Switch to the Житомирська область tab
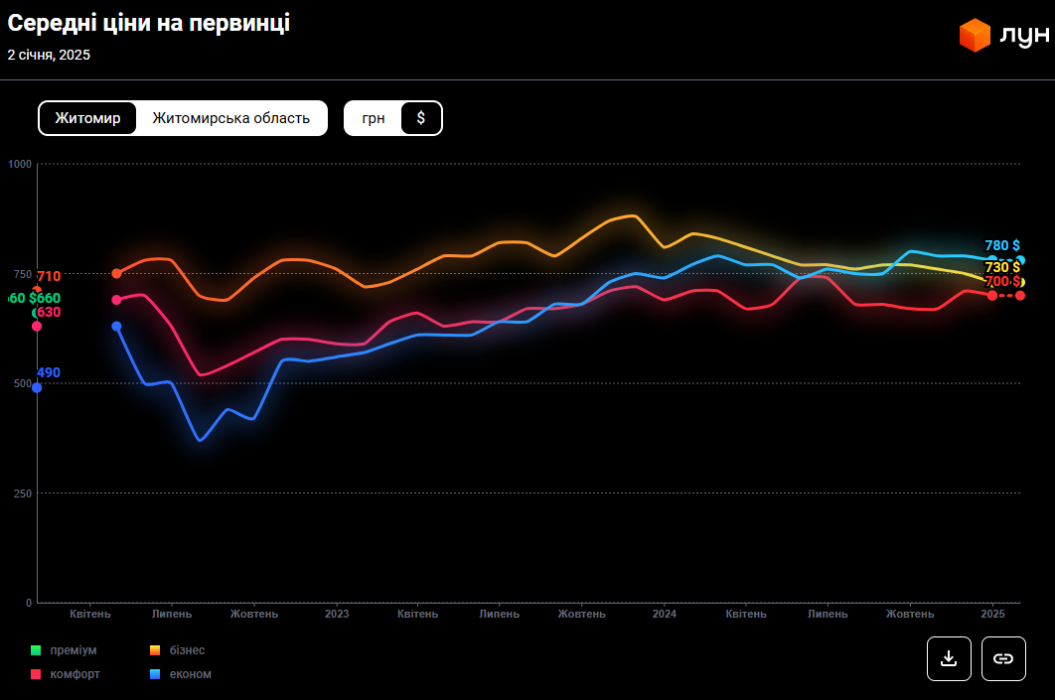The width and height of the screenshot is (1055, 700). tap(230, 118)
